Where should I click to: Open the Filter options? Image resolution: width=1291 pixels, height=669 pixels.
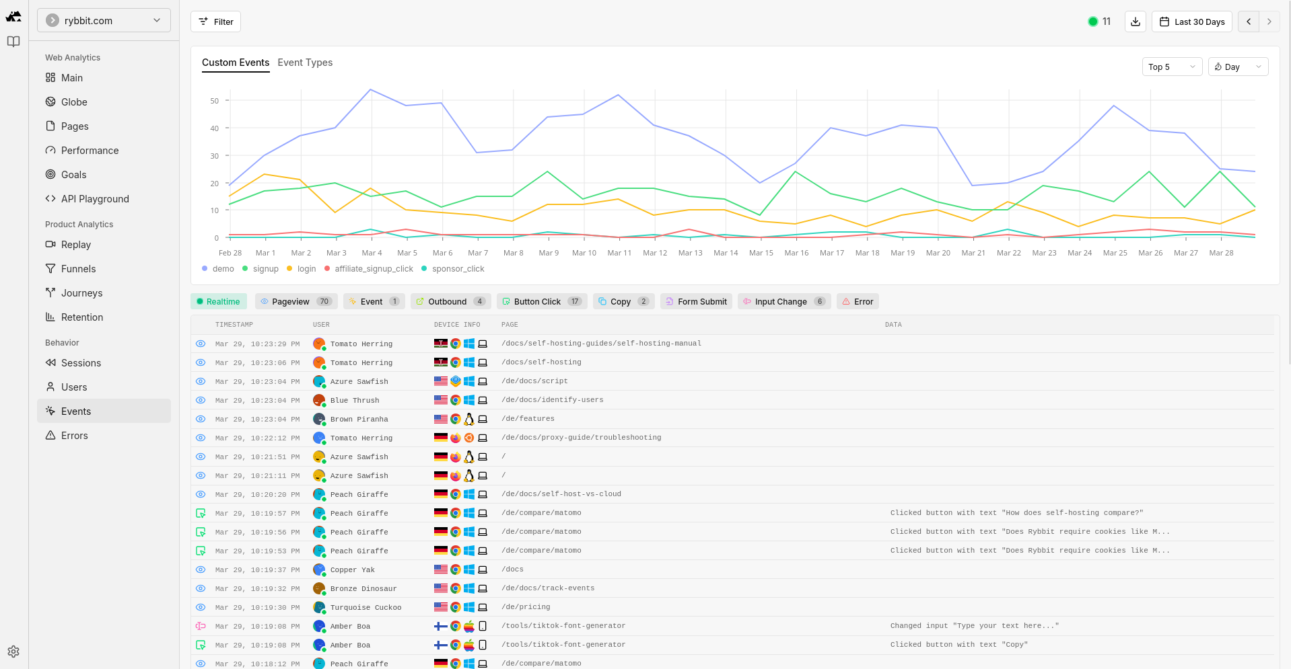[215, 22]
